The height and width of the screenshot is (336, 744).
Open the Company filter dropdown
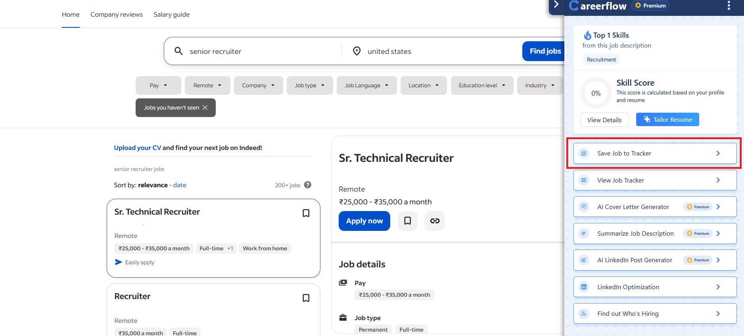tap(259, 85)
